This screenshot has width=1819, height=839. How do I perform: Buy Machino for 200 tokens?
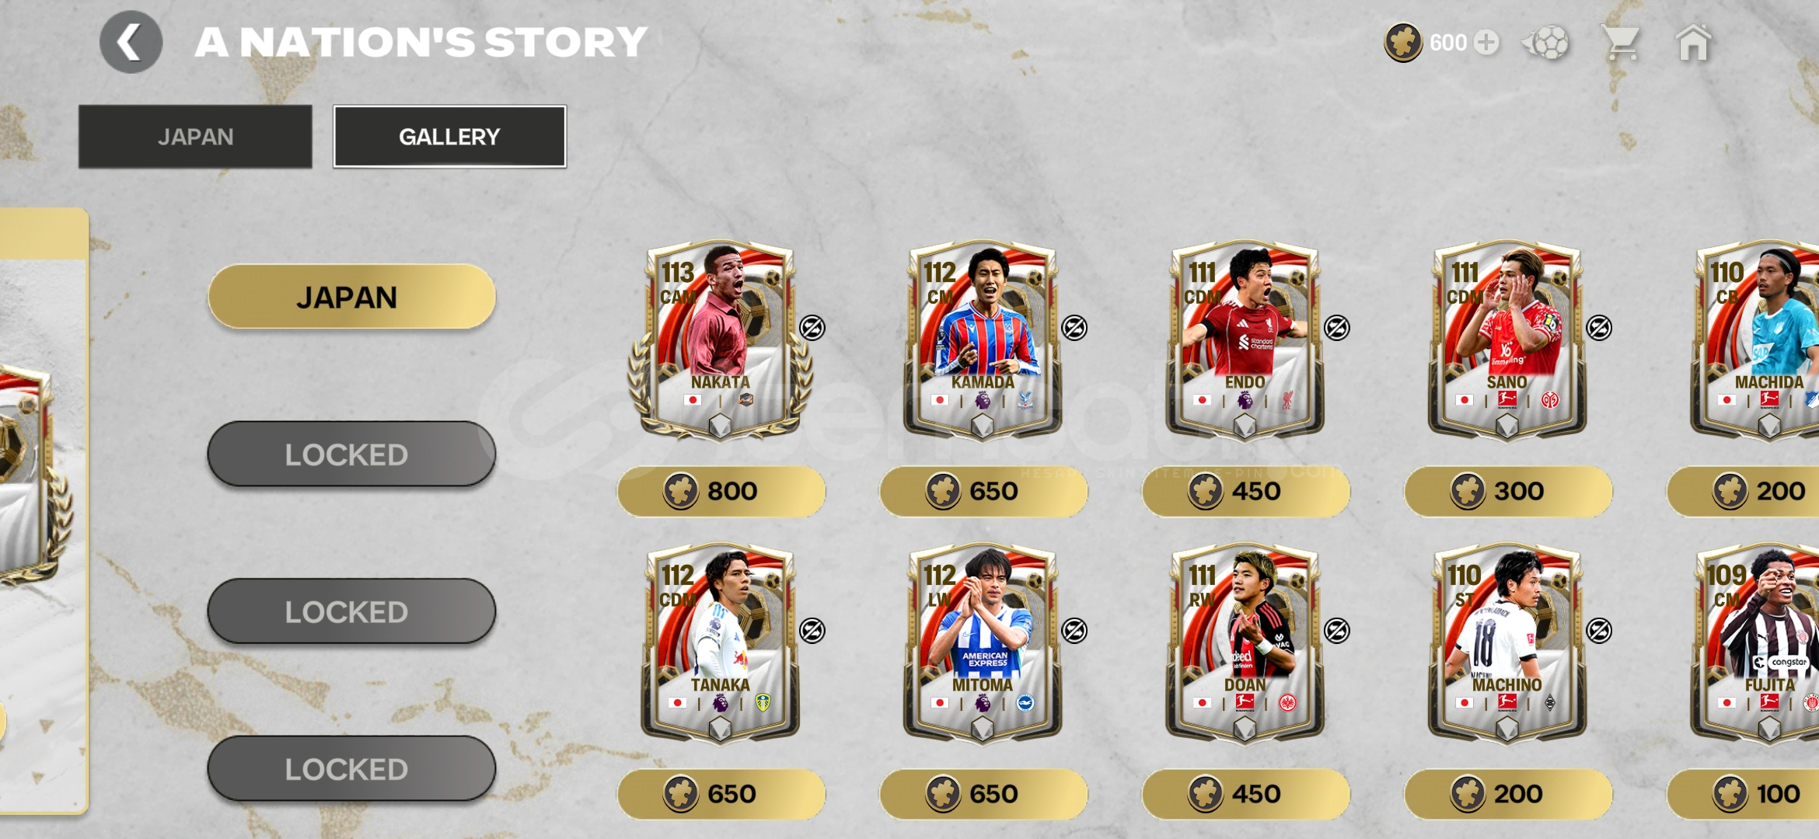(1508, 794)
